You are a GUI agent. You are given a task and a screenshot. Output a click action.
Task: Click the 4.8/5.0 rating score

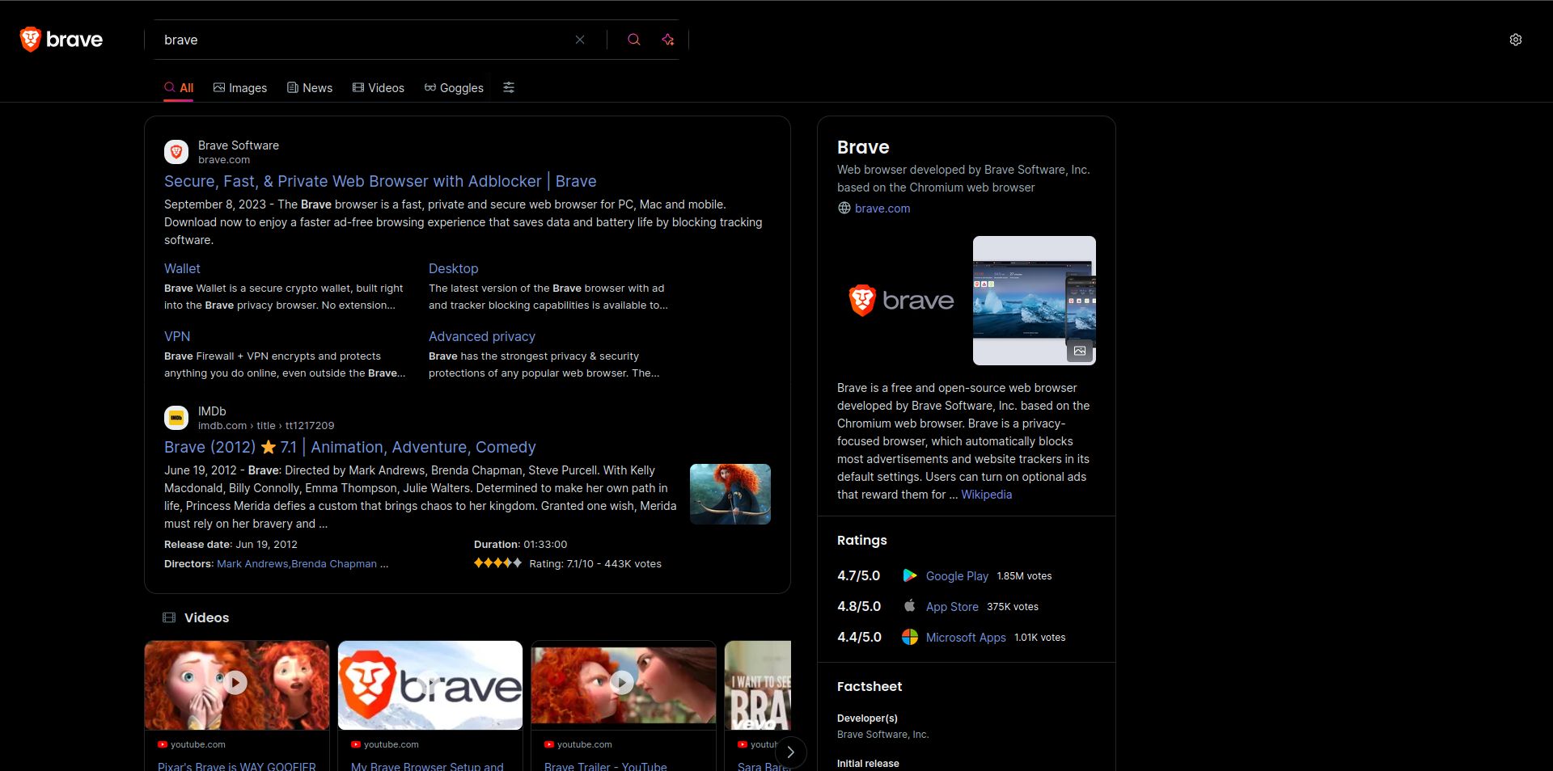[859, 606]
